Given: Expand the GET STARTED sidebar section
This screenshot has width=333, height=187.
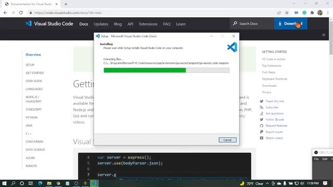Looking at the screenshot, I should pyautogui.click(x=35, y=73).
